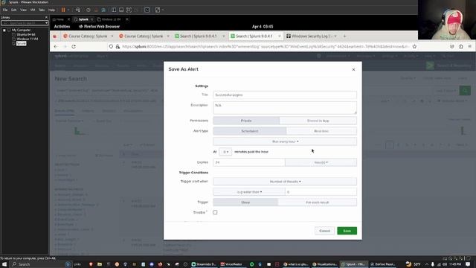This screenshot has width=476, height=268.
Task: Open the is greater than condition dropdown
Action: tap(249, 192)
